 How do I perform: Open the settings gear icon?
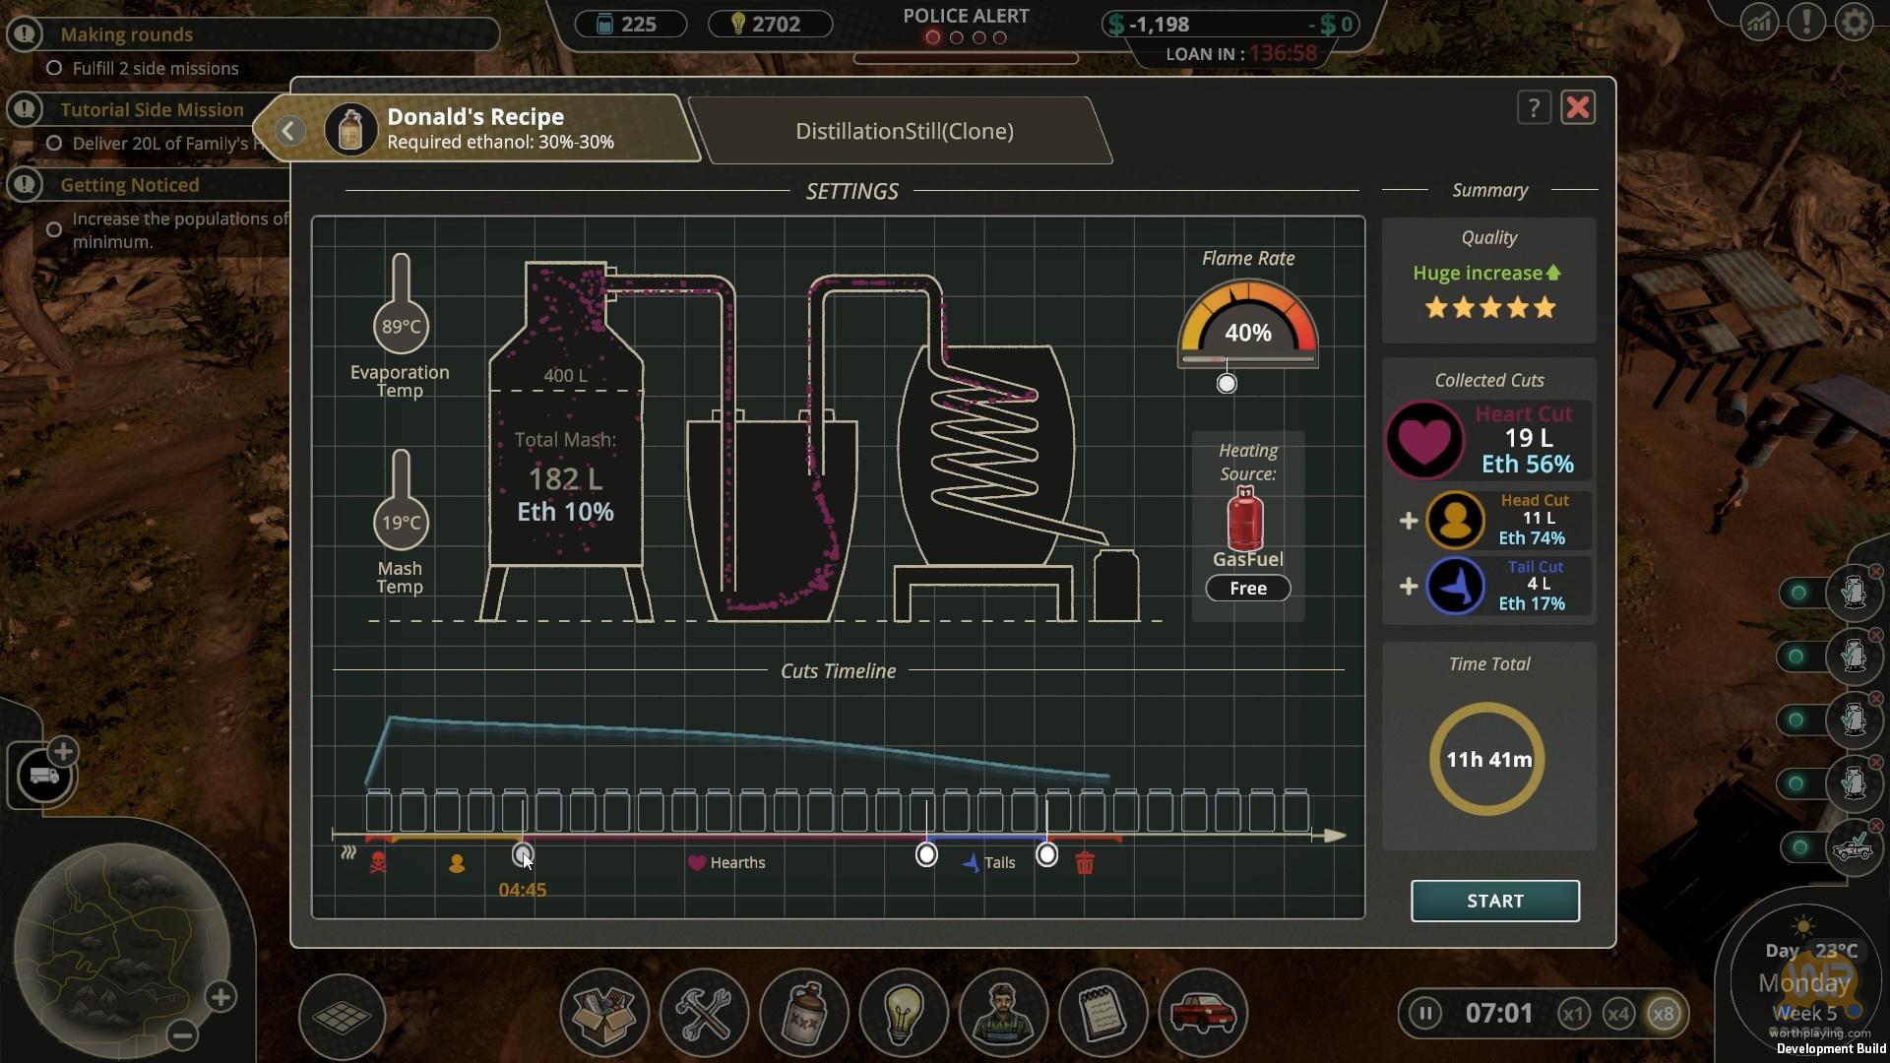coord(1854,22)
